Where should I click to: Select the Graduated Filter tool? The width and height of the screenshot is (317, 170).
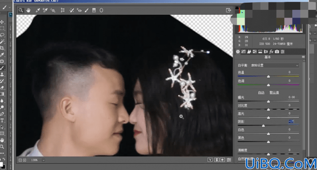coord(94,10)
